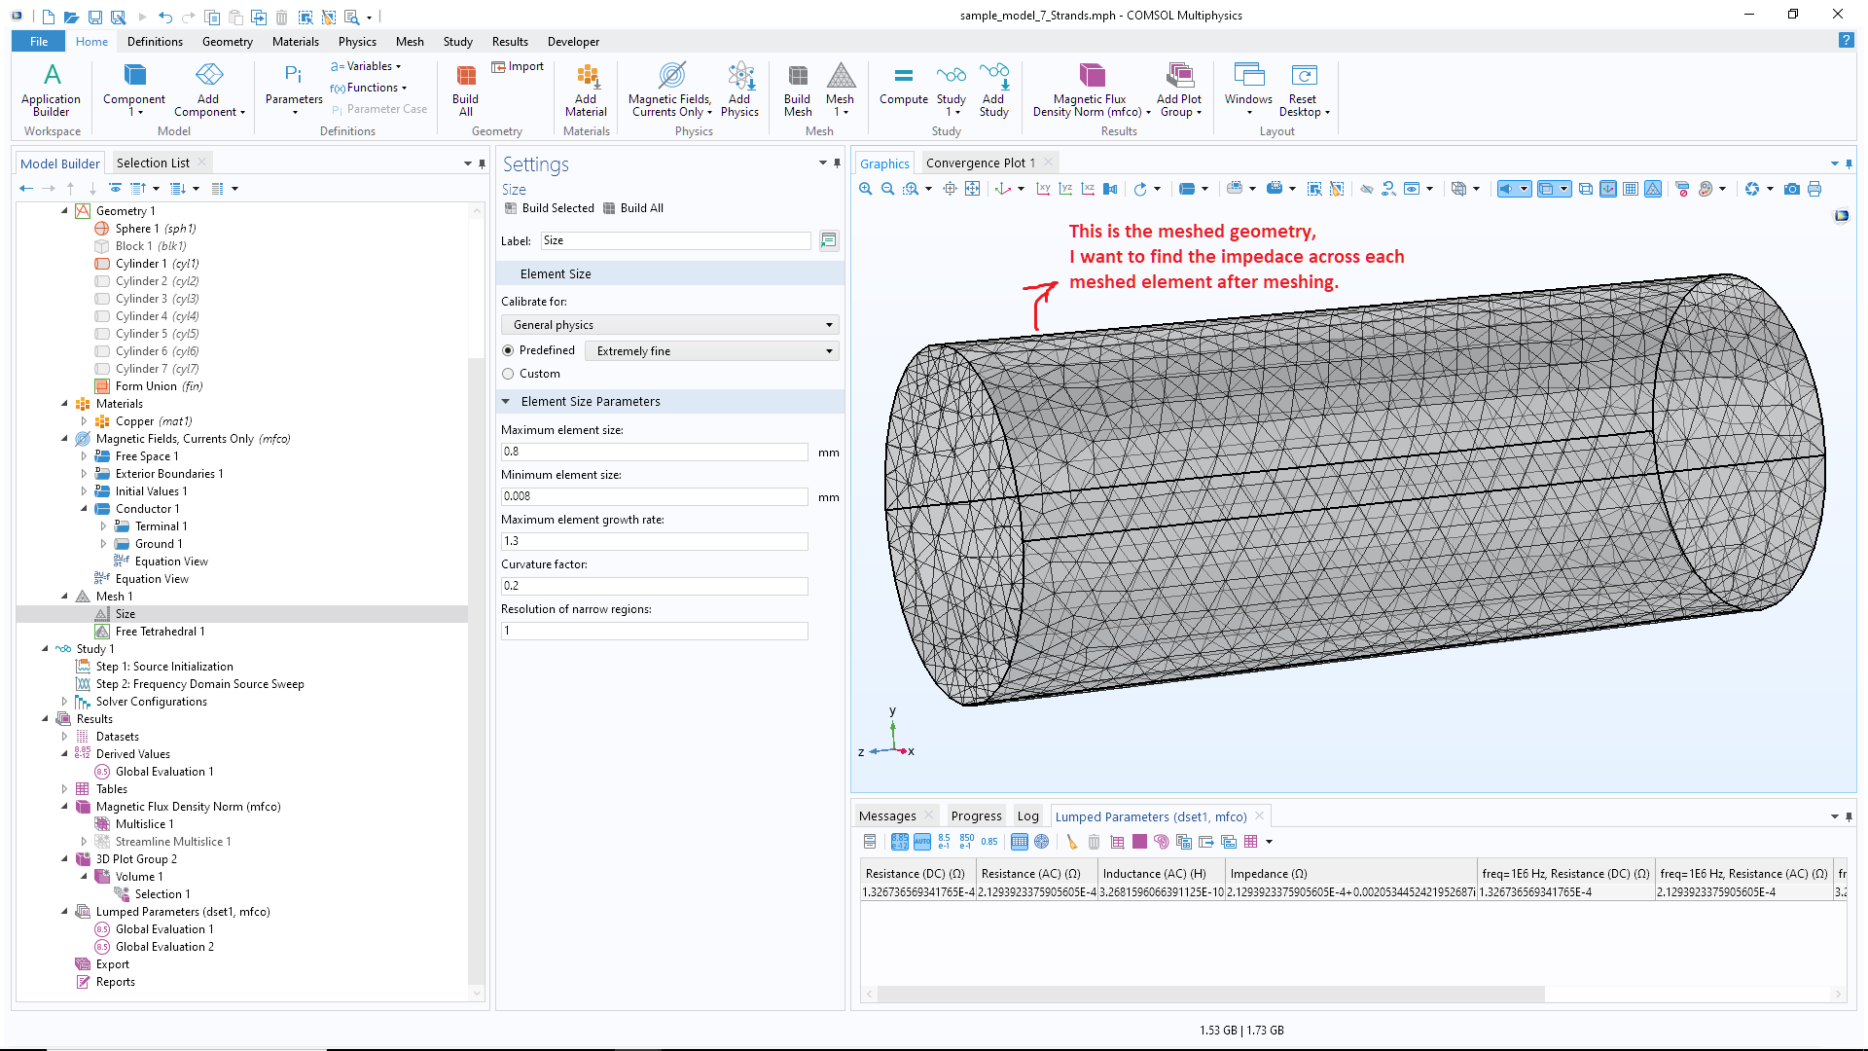Click Zoom In icon in Graphics toolbar
Image resolution: width=1868 pixels, height=1051 pixels.
click(x=865, y=189)
